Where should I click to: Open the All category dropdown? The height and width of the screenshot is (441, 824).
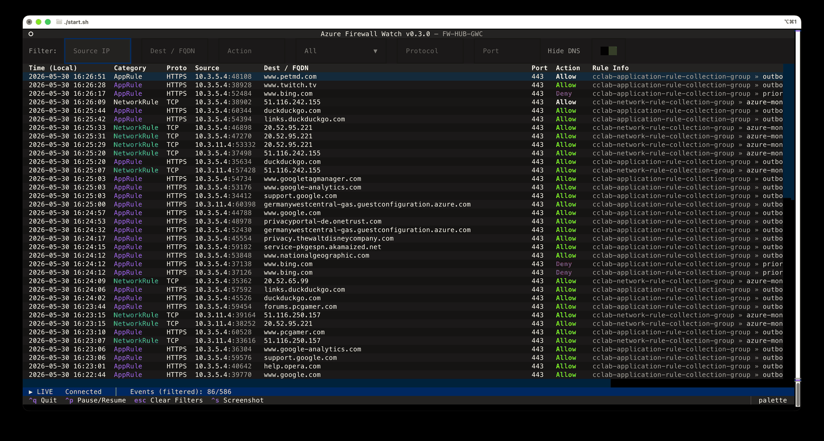[x=341, y=51]
